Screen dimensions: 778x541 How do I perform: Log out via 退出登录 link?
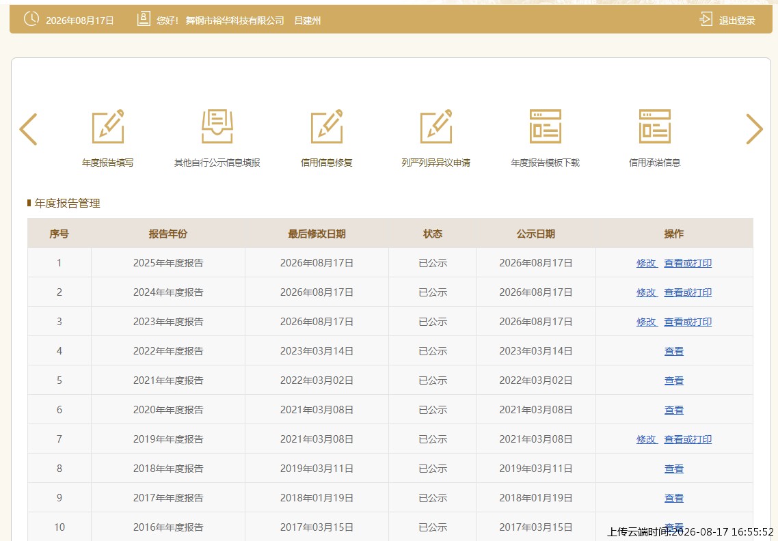click(x=737, y=20)
